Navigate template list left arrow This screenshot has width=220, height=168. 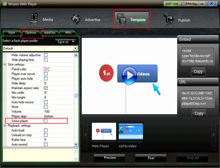coord(85,135)
